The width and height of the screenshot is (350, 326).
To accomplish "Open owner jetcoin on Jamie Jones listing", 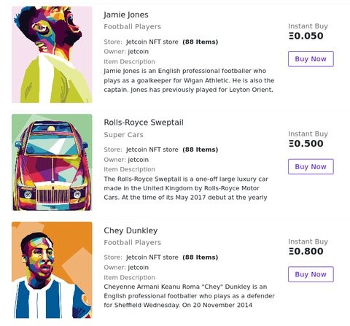I will coord(138,52).
